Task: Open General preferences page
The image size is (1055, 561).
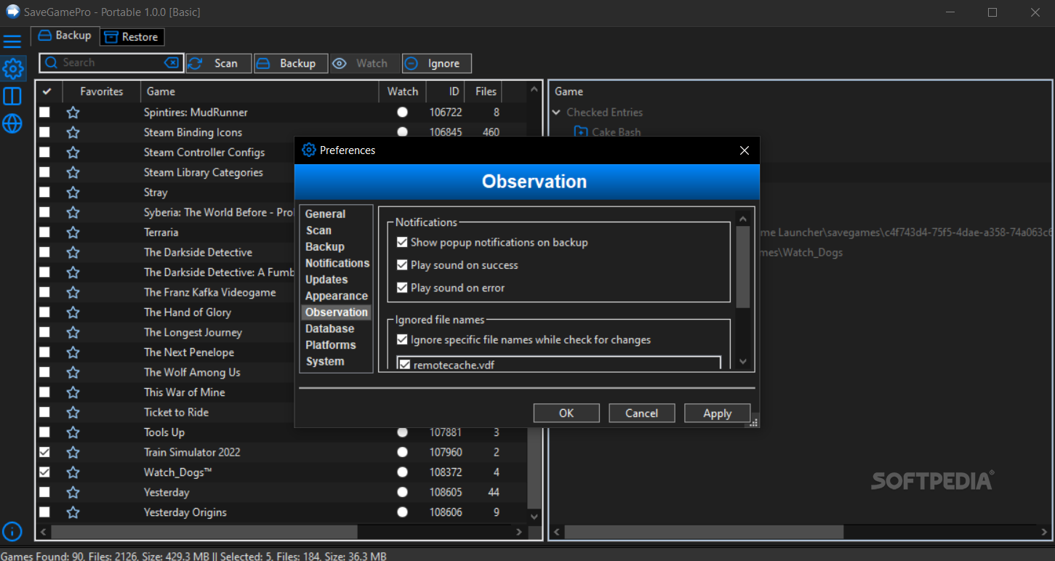Action: pyautogui.click(x=325, y=214)
